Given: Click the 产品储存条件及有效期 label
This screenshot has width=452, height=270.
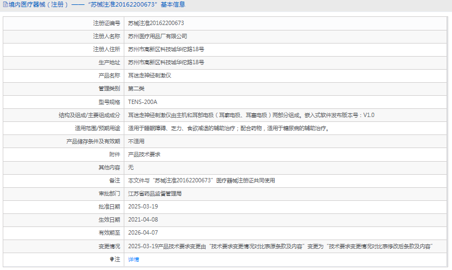Looking at the screenshot, I should (93, 142).
